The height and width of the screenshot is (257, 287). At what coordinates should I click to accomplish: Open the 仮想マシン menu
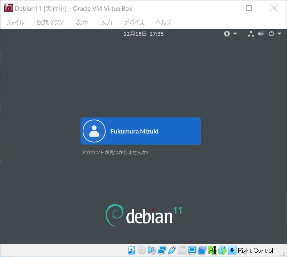tap(50, 22)
